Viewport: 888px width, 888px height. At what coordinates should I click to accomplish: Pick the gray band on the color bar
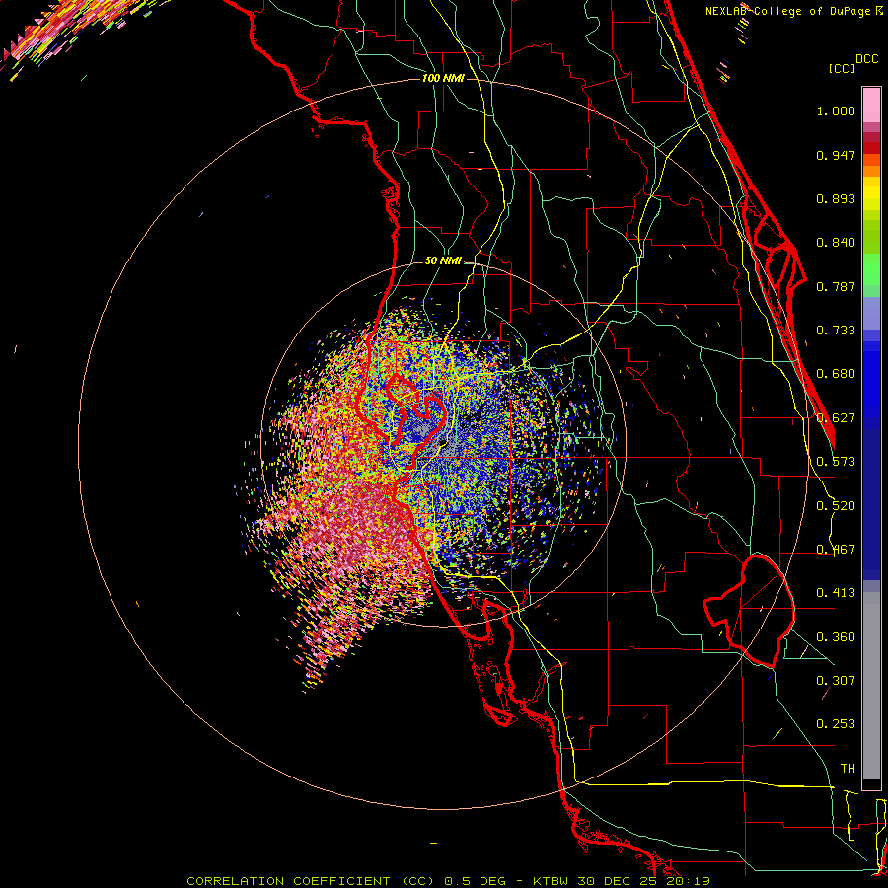click(x=871, y=686)
